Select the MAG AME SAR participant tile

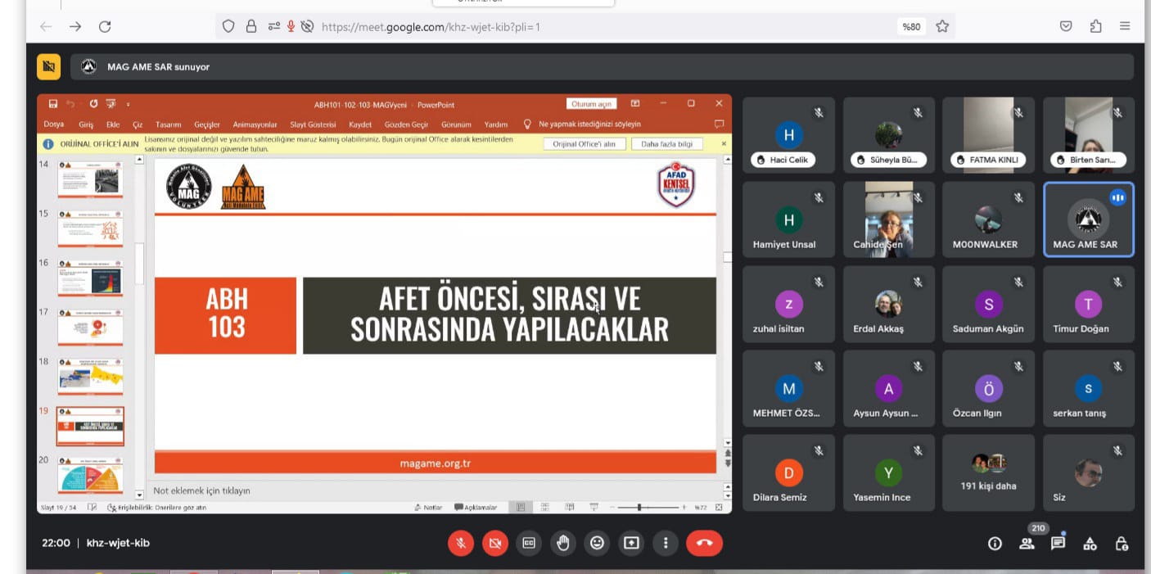click(1088, 219)
